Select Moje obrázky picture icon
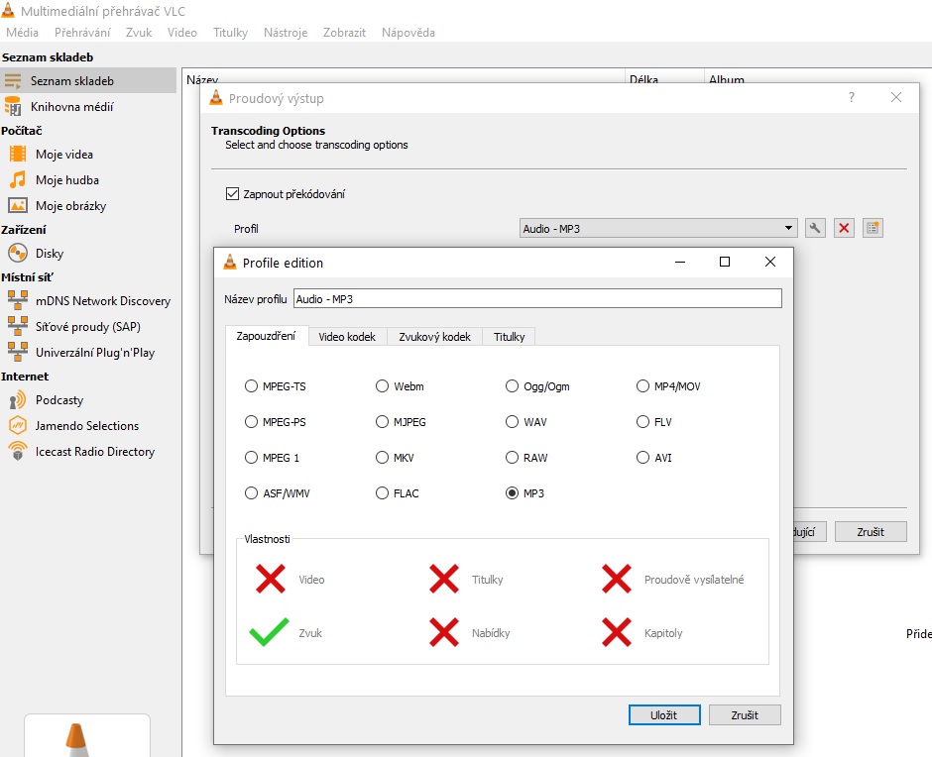932x757 pixels. pyautogui.click(x=18, y=205)
